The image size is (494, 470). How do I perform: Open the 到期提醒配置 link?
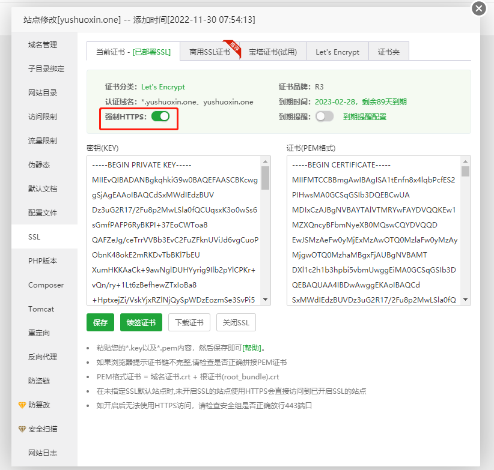[365, 117]
